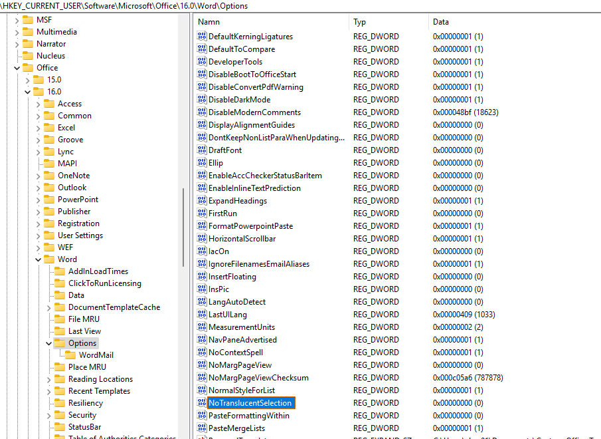The height and width of the screenshot is (439, 601).
Task: Sort values by the Typ column header
Action: (x=388, y=22)
